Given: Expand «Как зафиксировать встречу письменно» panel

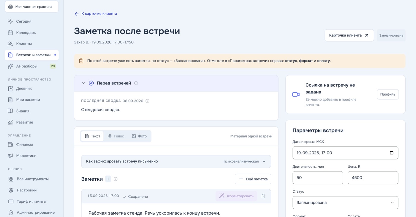Looking at the screenshot, I should (x=176, y=161).
